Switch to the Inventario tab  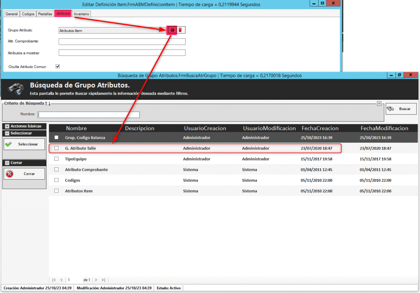pyautogui.click(x=81, y=14)
